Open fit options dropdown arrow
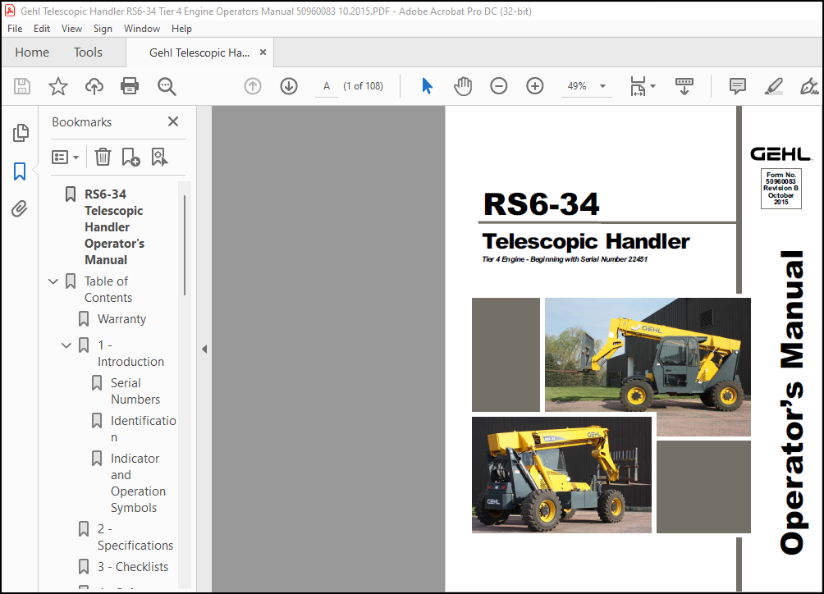This screenshot has height=594, width=824. (x=652, y=86)
